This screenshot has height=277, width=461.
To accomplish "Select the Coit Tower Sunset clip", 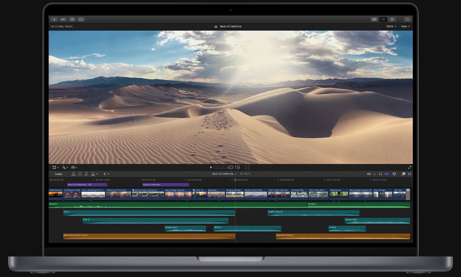I will (x=279, y=194).
